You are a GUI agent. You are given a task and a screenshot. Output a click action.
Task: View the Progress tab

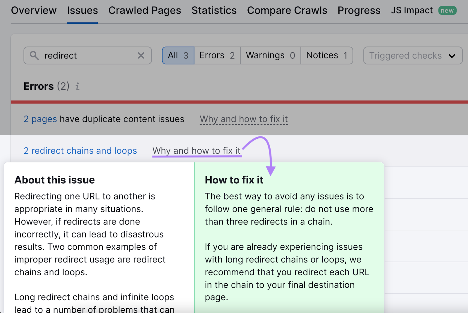click(x=359, y=11)
